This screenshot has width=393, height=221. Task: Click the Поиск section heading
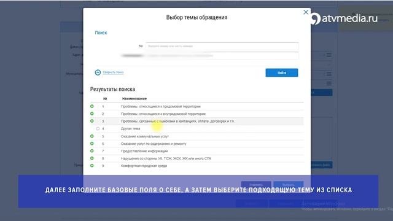click(101, 33)
